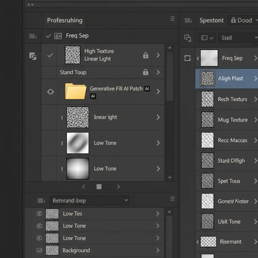Image resolution: width=258 pixels, height=258 pixels.
Task: Open the Beterand ibep panel options menu
Action: click(172, 199)
